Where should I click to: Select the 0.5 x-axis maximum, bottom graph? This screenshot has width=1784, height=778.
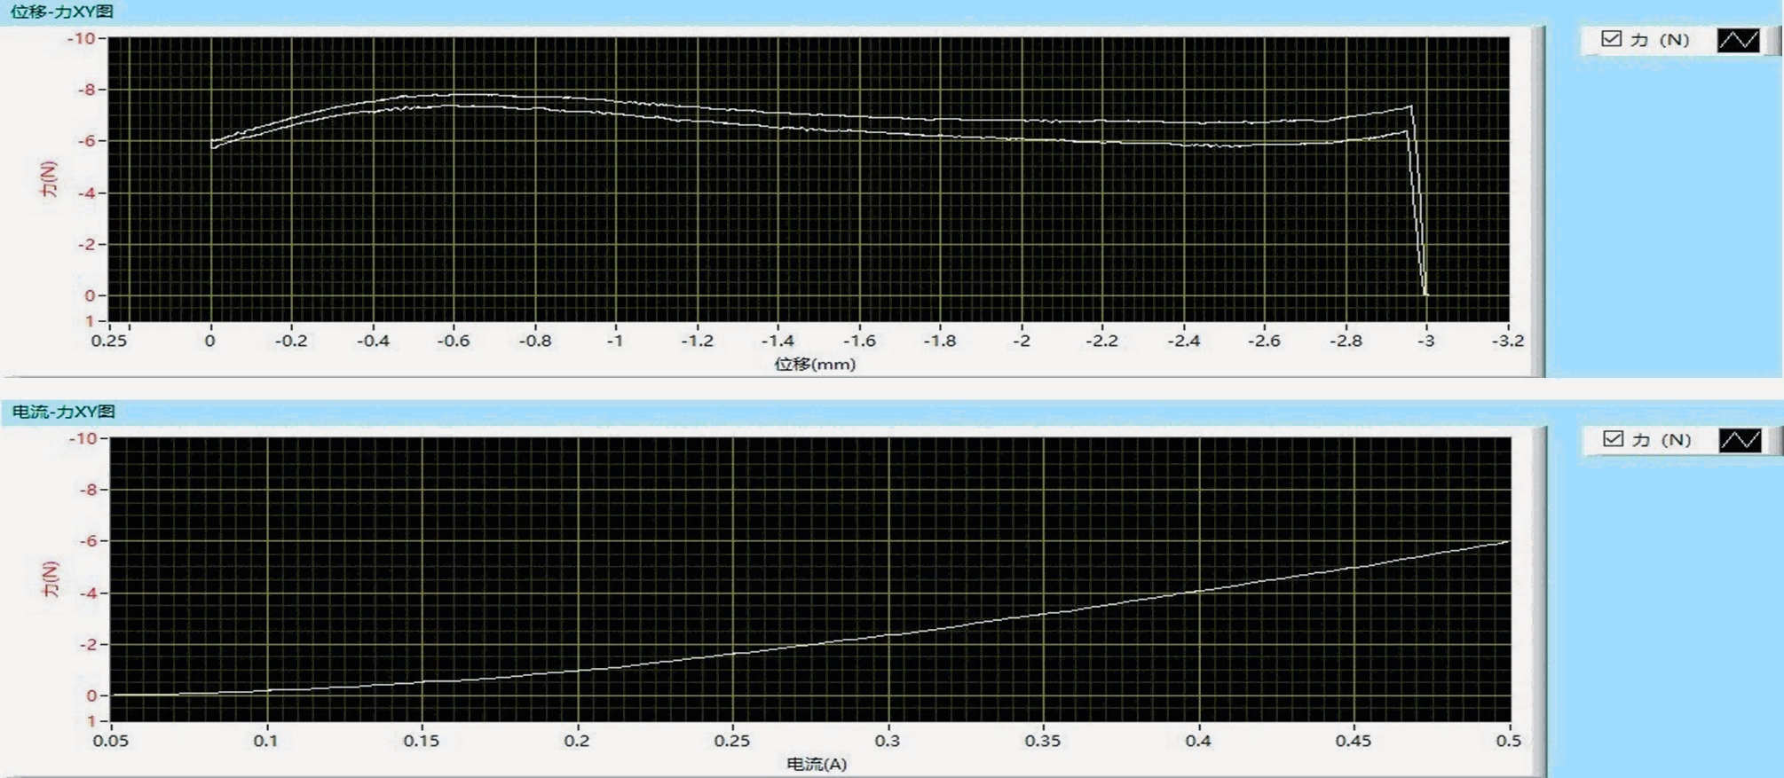pyautogui.click(x=1508, y=741)
